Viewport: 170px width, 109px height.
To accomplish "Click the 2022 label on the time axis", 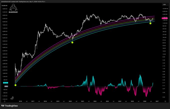I will click(95, 101).
